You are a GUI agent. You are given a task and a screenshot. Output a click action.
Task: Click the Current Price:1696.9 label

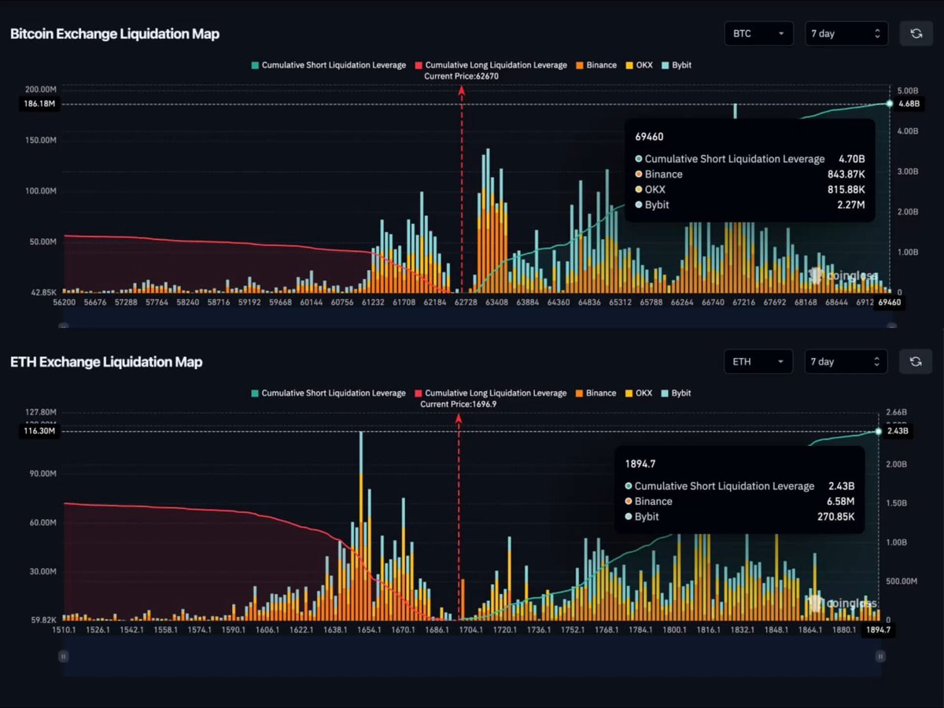point(459,404)
